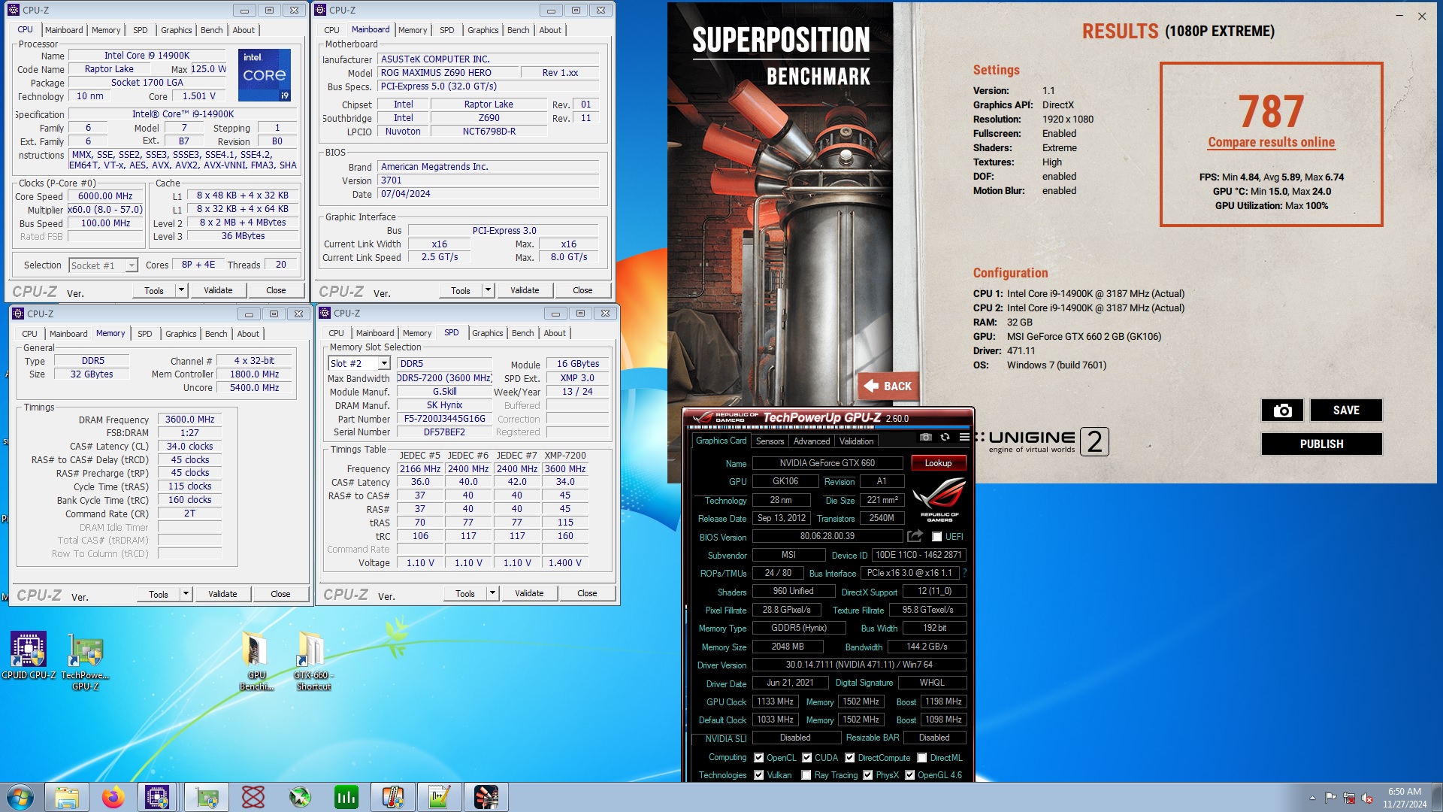Screen dimensions: 1443x812
Task: Click the GPU name field NVIDIA GeForce GTX 660
Action: (827, 463)
